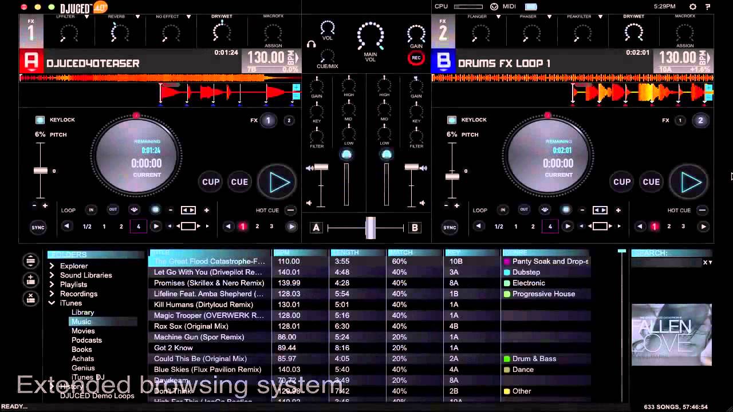The height and width of the screenshot is (412, 733).
Task: Select the Podcasts item under iTunes
Action: click(x=87, y=340)
